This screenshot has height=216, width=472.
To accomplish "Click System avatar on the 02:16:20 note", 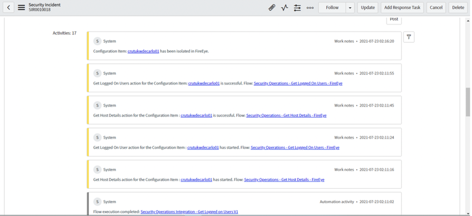I will [x=97, y=41].
